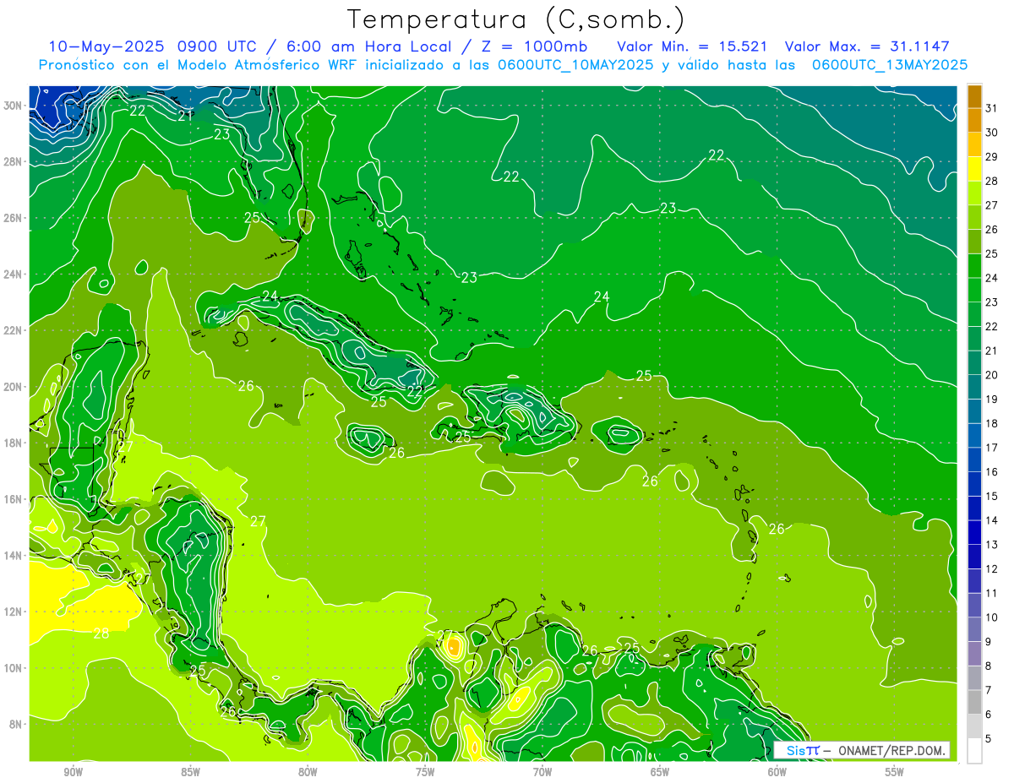The width and height of the screenshot is (1014, 783).
Task: Click the '20' label on the color scale
Action: pos(992,375)
